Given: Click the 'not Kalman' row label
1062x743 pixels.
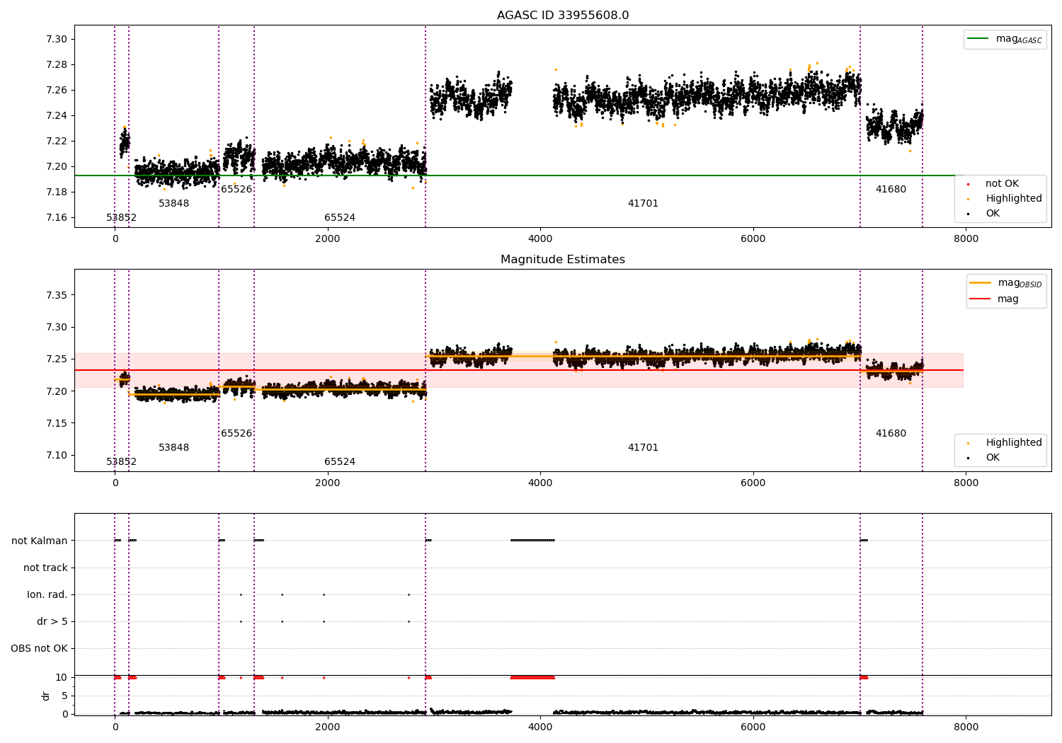Looking at the screenshot, I should [x=40, y=541].
